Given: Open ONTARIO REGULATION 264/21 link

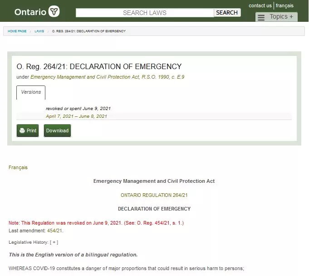Looking at the screenshot, I should click(x=154, y=195).
